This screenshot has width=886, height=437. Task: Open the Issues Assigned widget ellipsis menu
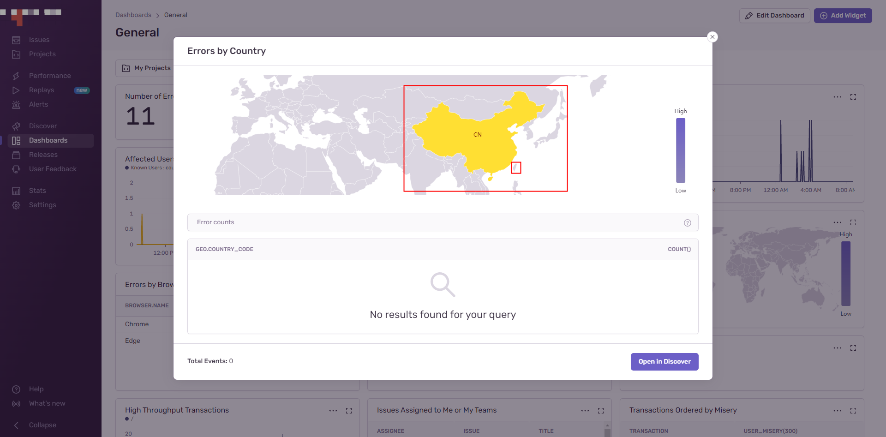(585, 410)
